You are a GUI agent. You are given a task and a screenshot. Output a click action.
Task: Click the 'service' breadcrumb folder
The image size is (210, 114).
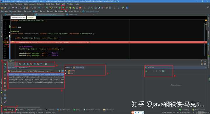59,11
